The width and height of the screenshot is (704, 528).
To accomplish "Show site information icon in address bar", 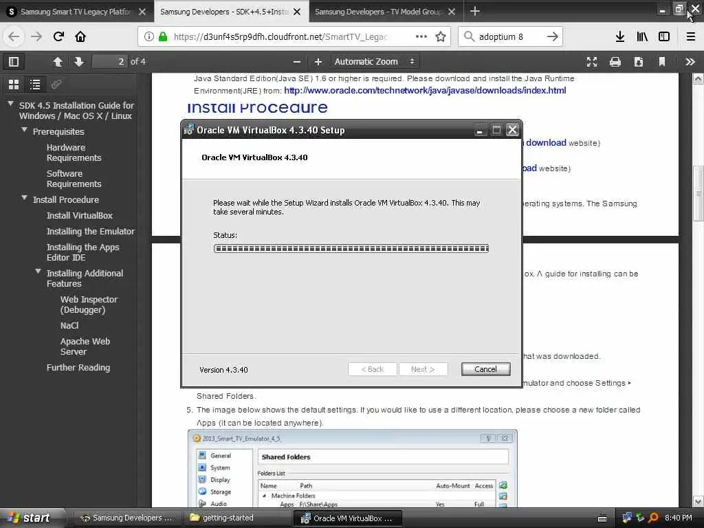I will coord(149,37).
